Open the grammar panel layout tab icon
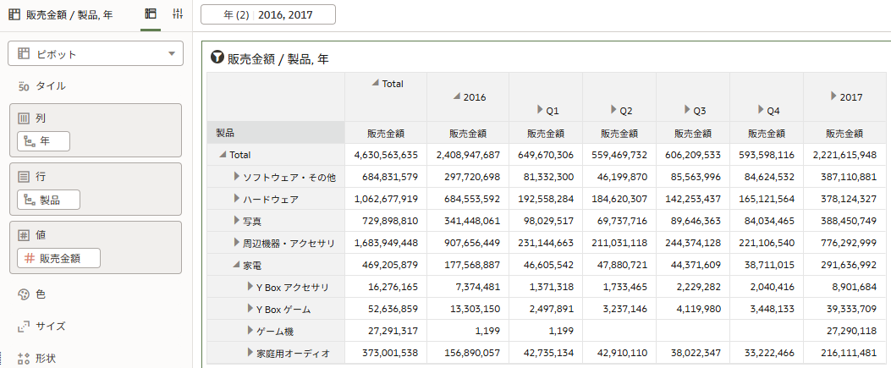Image resolution: width=891 pixels, height=368 pixels. (151, 14)
